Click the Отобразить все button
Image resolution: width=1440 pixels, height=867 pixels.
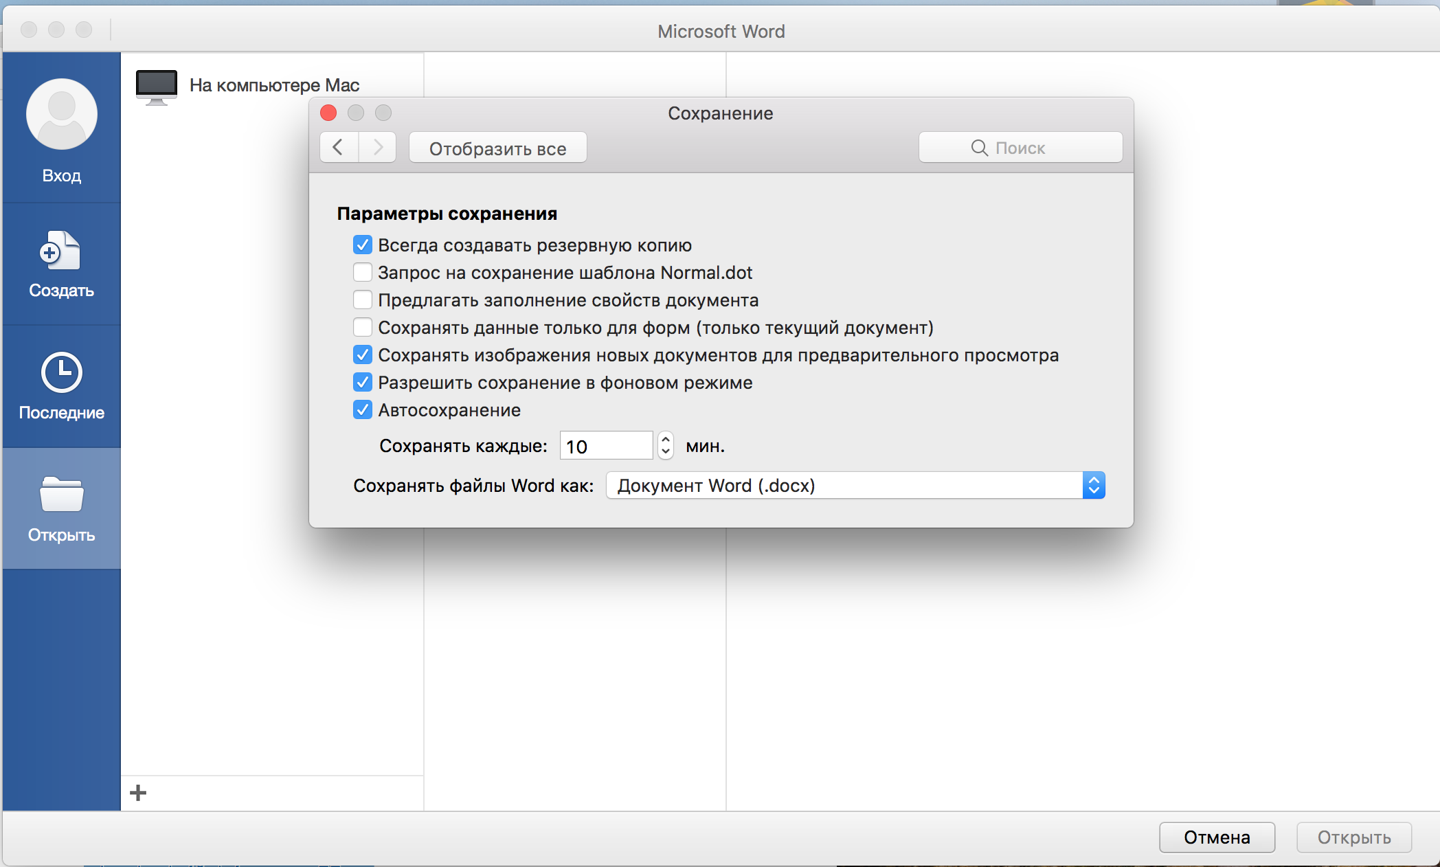pos(498,148)
